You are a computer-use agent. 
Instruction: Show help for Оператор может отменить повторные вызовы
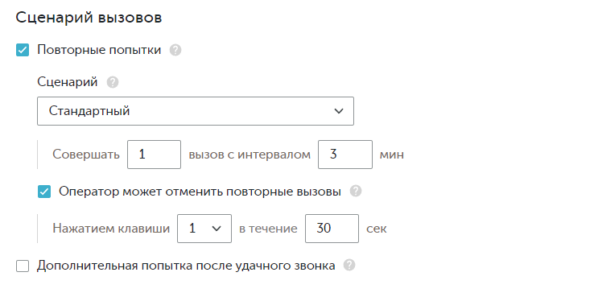[x=355, y=192]
